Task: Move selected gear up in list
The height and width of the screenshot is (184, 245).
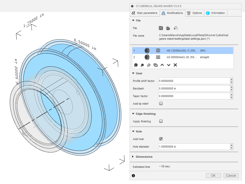Action: point(162,65)
